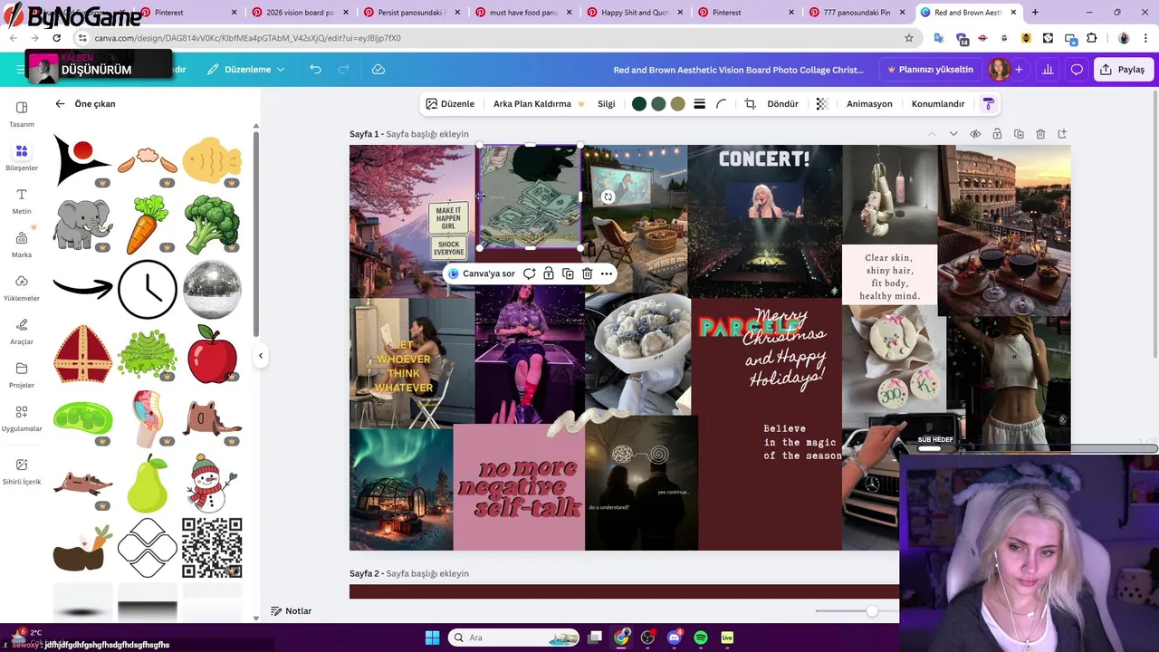Lock the selected element in floating toolbar

click(549, 273)
